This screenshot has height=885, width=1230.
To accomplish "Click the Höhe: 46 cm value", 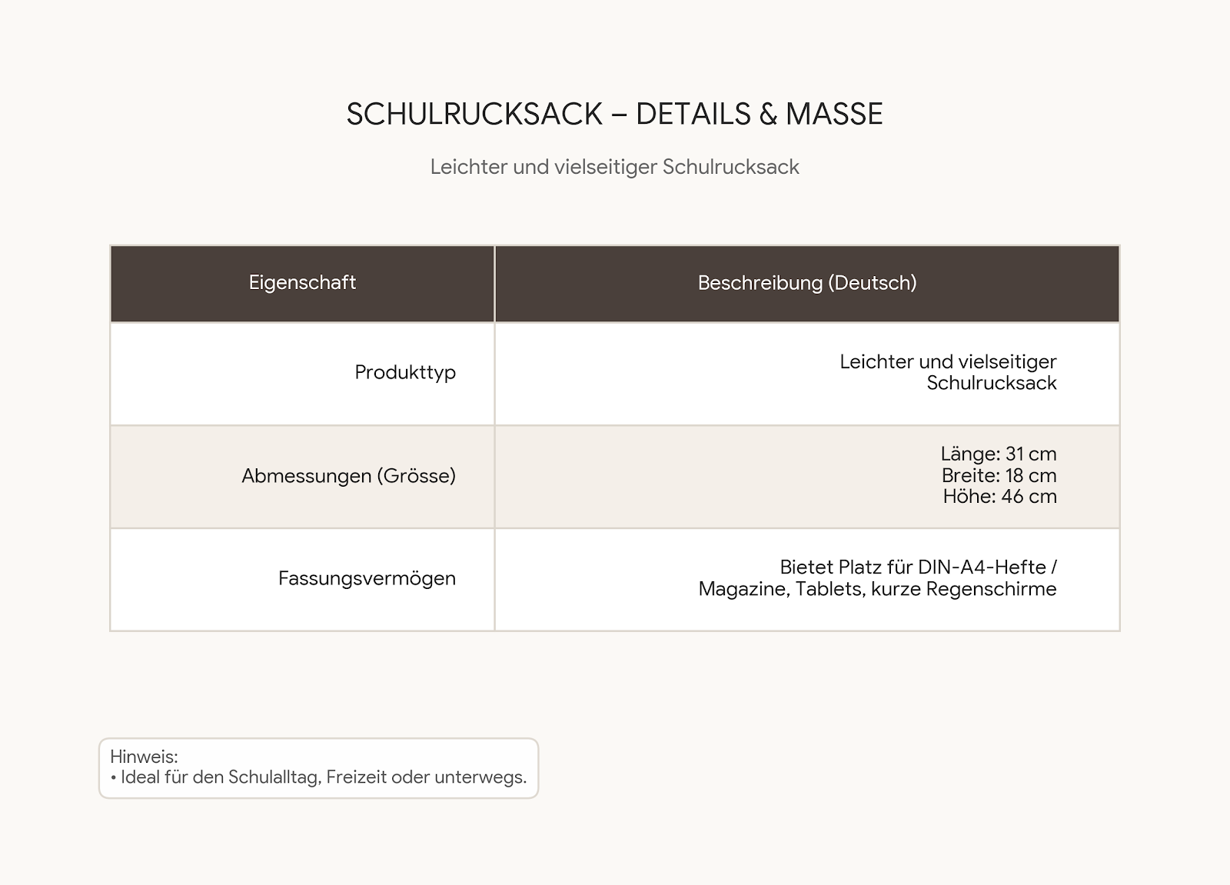I will point(1000,496).
